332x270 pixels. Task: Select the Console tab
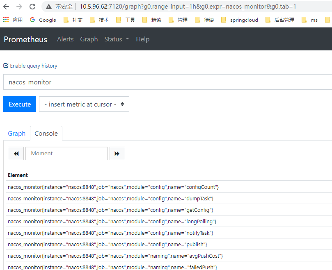click(x=46, y=134)
